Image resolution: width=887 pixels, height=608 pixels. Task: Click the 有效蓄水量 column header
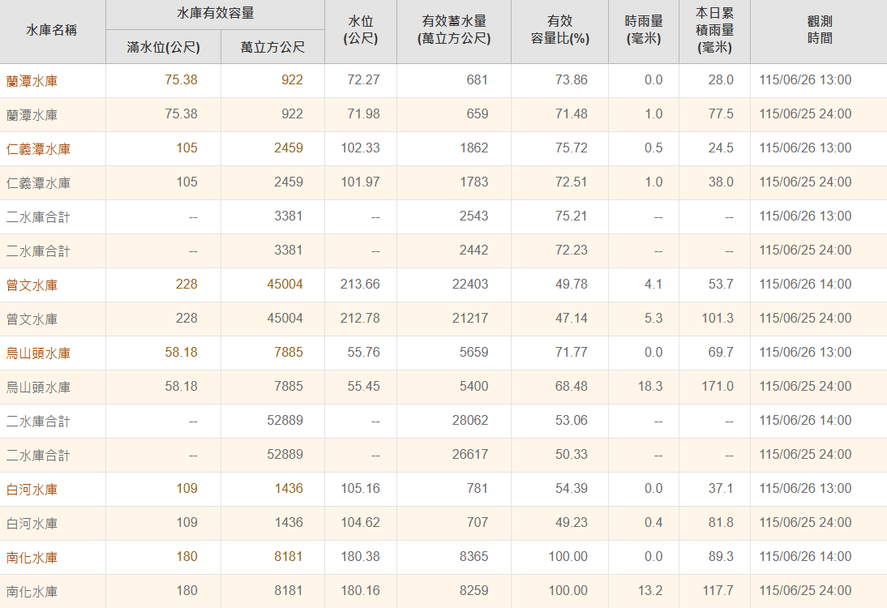pos(454,30)
